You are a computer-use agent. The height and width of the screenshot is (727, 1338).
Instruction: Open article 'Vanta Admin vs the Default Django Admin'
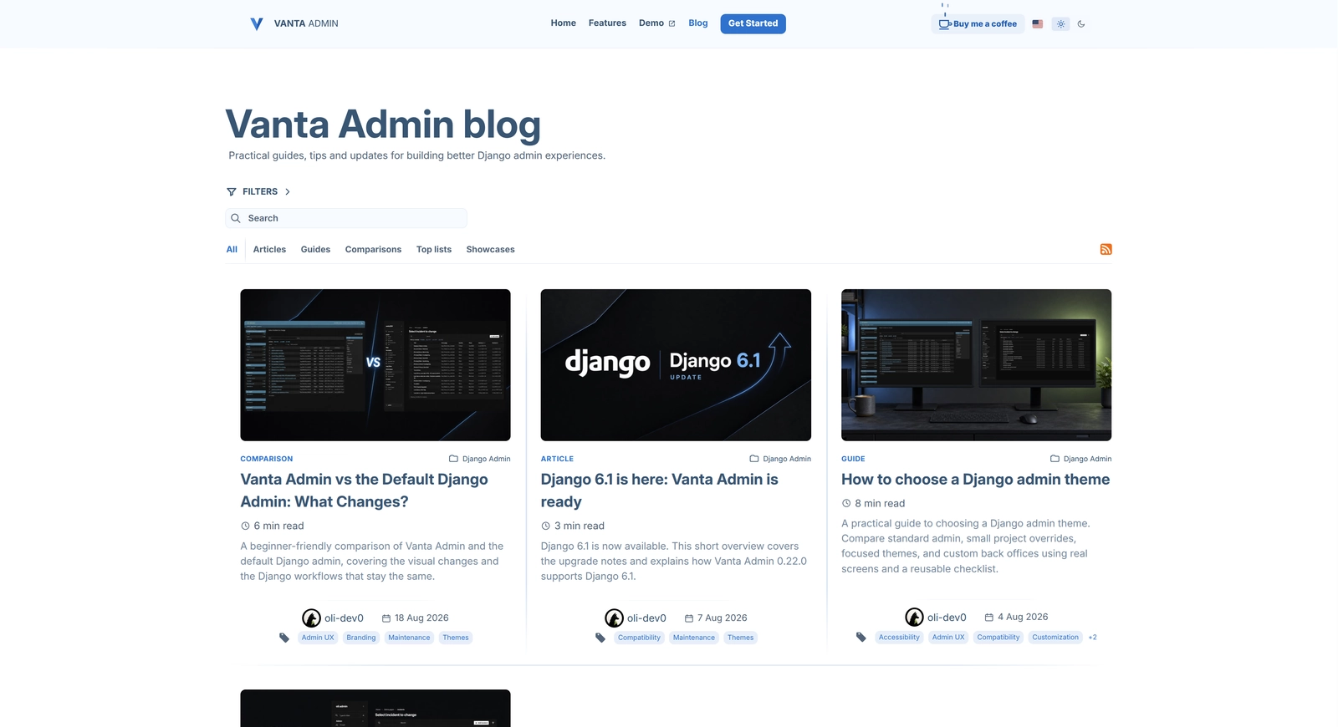point(365,491)
